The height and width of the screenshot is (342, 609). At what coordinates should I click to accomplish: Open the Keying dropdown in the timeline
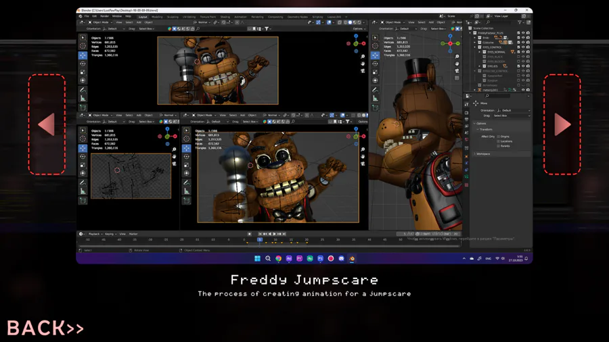point(111,235)
